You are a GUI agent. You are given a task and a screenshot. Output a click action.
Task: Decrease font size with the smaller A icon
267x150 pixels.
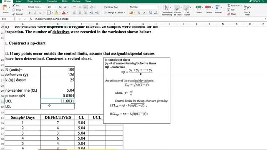coord(66,7)
